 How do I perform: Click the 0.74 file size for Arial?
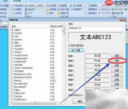[x=52, y=36]
